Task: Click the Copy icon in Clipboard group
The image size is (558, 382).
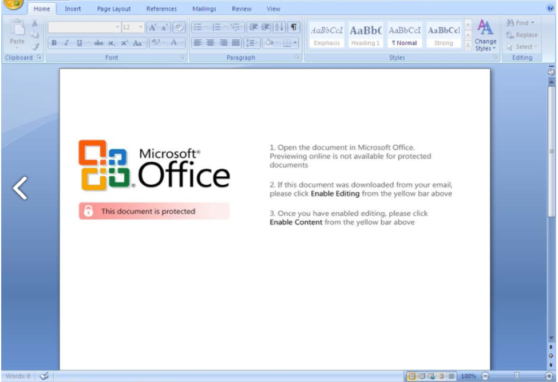Action: pos(34,35)
